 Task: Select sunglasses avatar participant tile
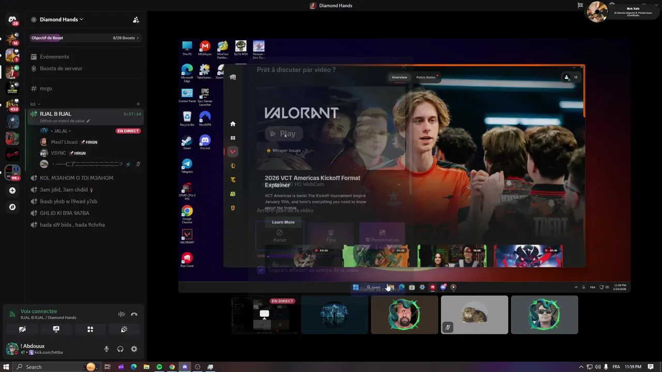click(x=545, y=315)
